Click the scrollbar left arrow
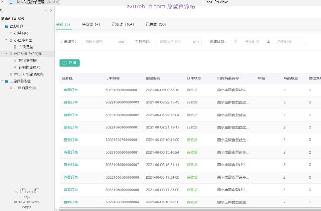The width and height of the screenshot is (321, 211). pyautogui.click(x=57, y=209)
